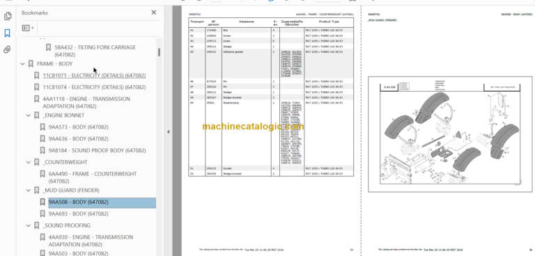
Task: Collapse the FRAME - BODY bookmark group
Action: pos(22,64)
